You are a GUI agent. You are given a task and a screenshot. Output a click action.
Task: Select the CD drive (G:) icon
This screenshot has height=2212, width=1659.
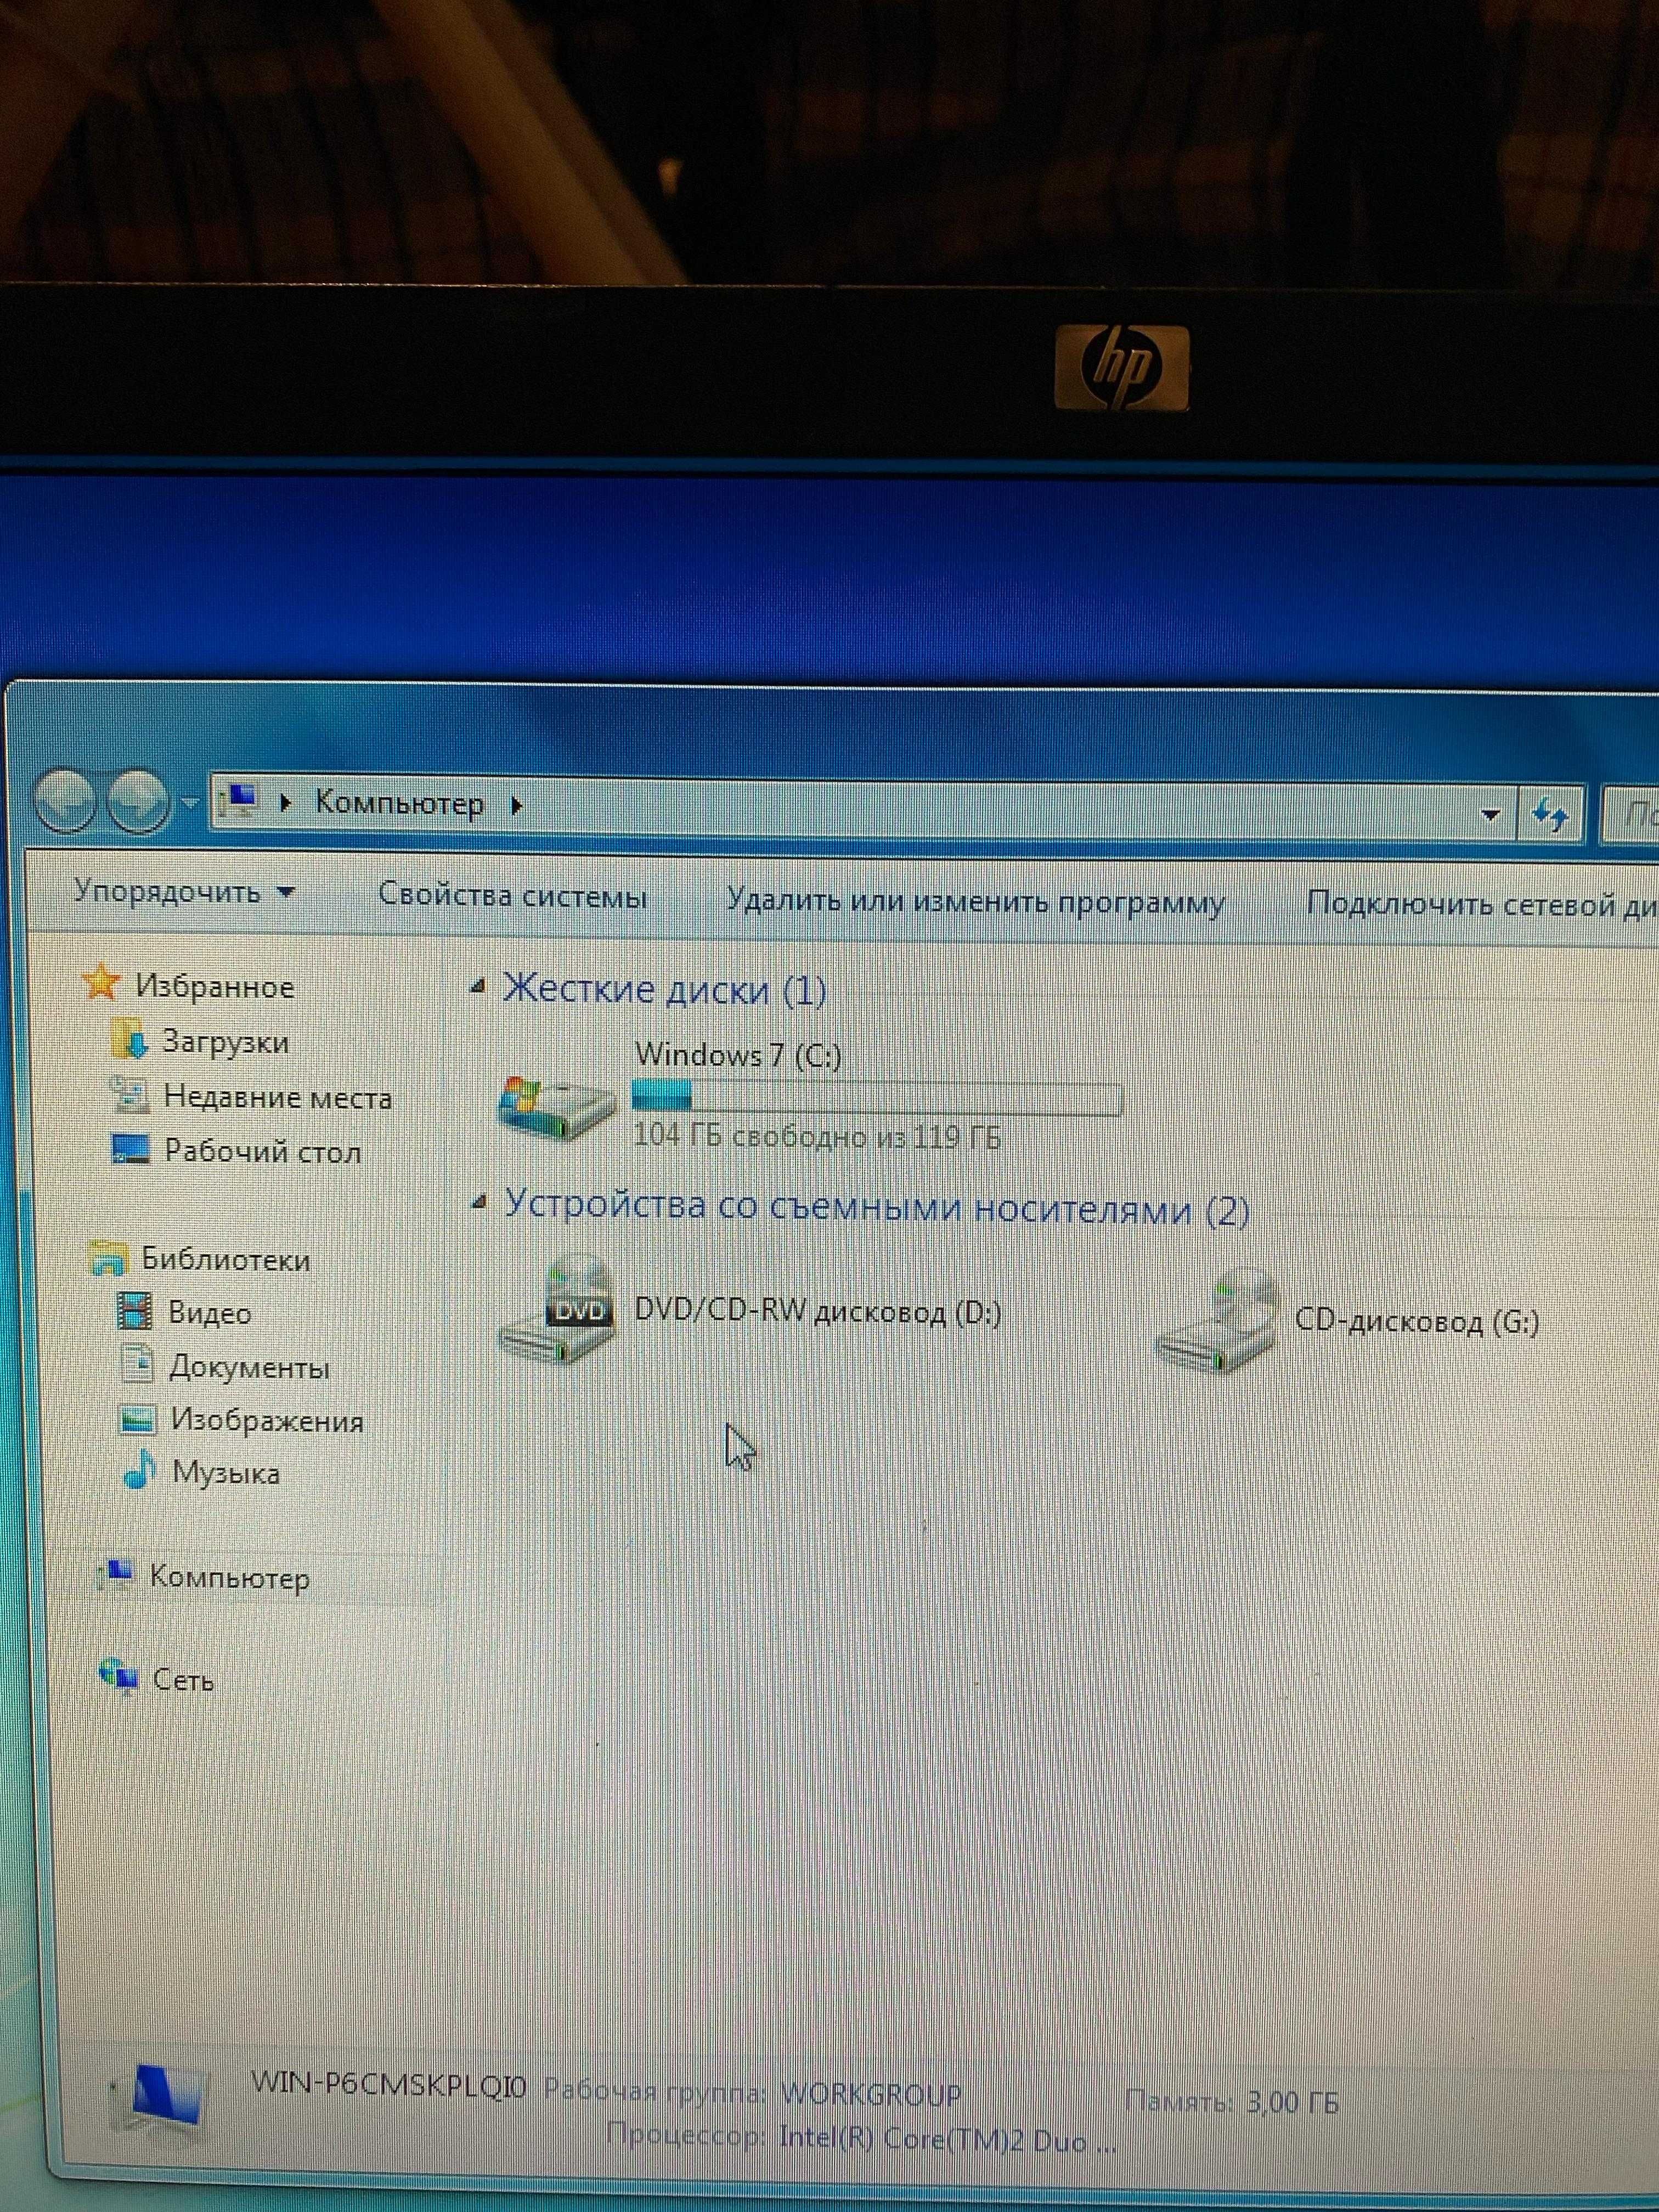(x=1217, y=1322)
